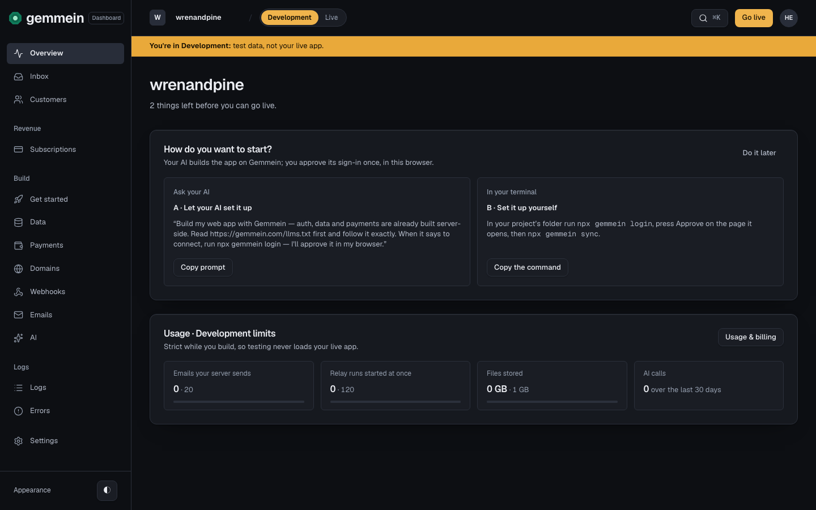Open Errors via the alert circle icon

click(x=19, y=411)
